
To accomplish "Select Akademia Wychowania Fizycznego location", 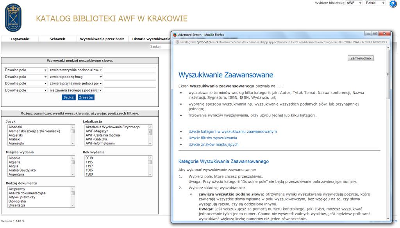I will point(112,127).
